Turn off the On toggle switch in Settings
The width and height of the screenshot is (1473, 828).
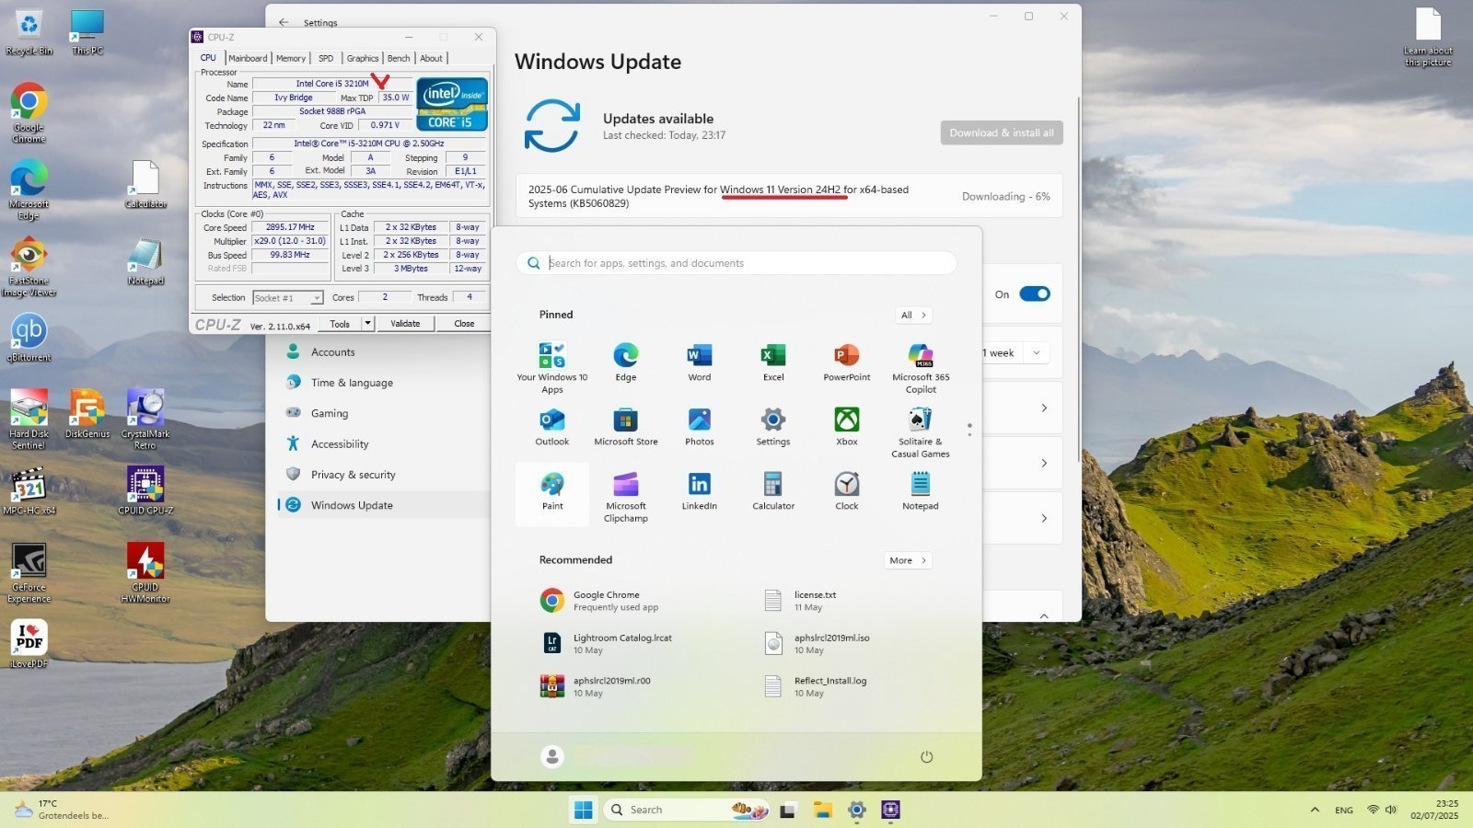(1035, 294)
